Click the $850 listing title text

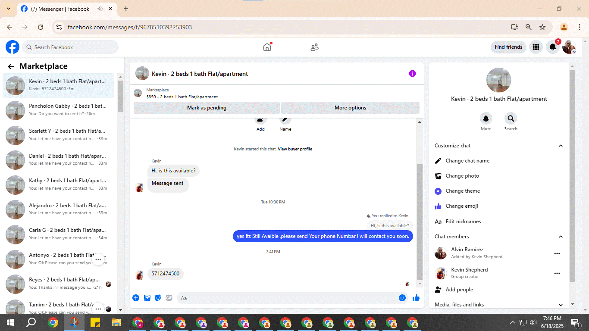coord(182,97)
